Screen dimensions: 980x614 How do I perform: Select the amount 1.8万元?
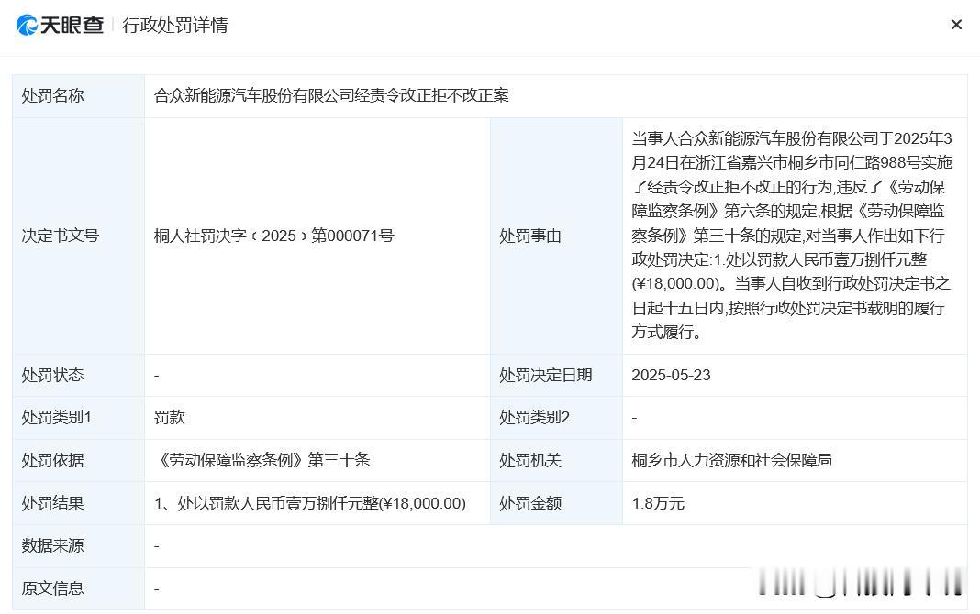[658, 503]
